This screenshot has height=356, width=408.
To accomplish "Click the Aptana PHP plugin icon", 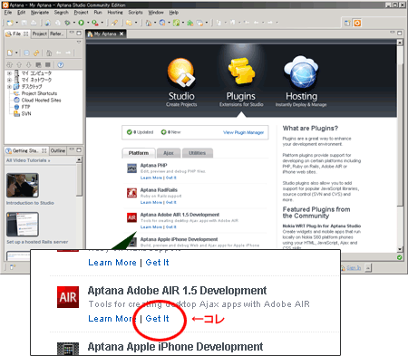I will click(x=131, y=168).
